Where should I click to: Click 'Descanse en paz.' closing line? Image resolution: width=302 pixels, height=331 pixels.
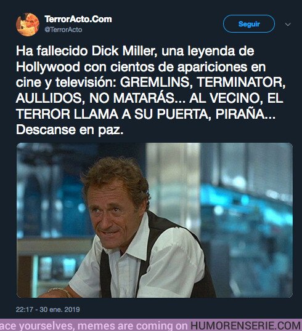coord(70,129)
